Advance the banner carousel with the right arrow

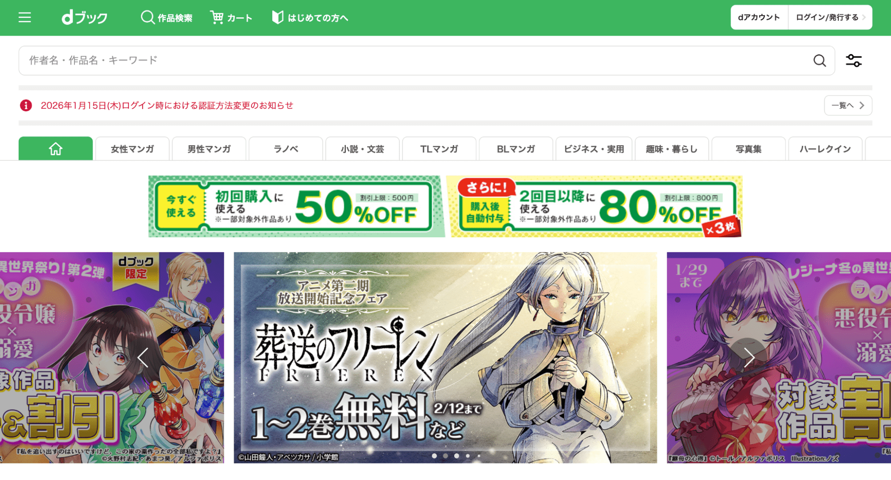749,358
